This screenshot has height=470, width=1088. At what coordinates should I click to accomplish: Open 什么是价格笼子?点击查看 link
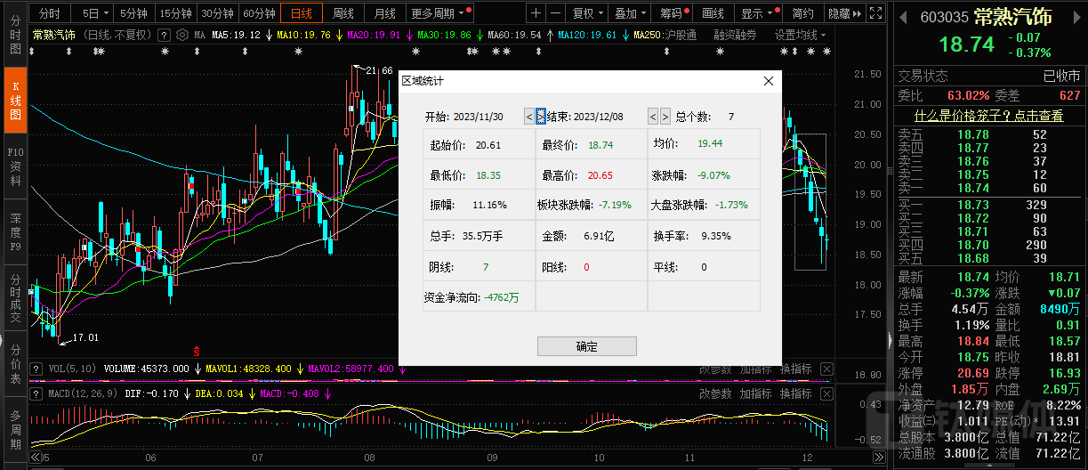coord(989,115)
